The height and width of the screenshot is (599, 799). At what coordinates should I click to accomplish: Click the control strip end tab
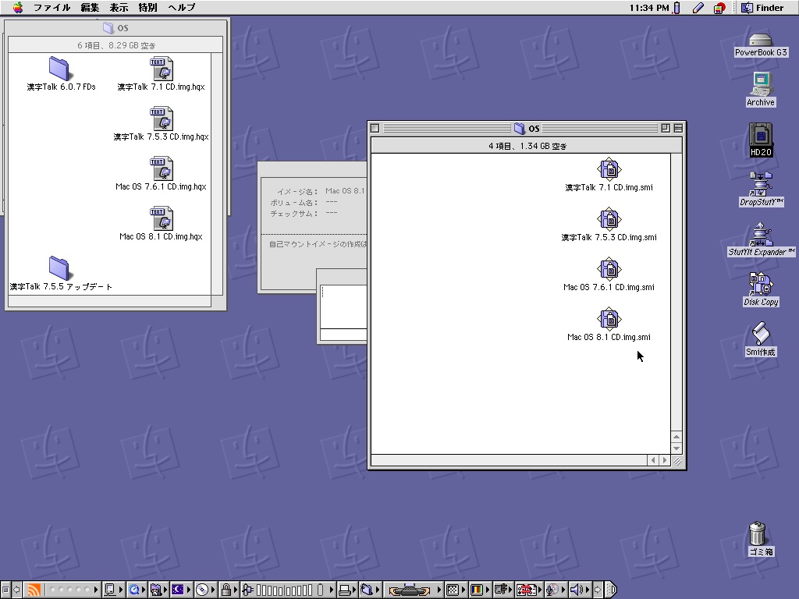pos(612,590)
